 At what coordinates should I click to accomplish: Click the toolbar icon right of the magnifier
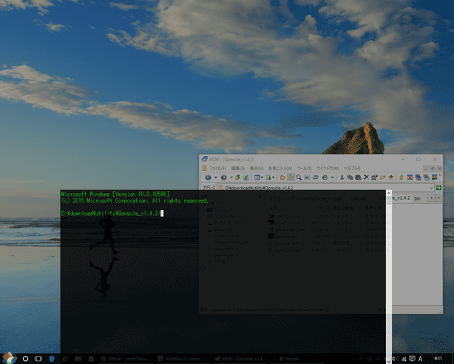(x=307, y=178)
